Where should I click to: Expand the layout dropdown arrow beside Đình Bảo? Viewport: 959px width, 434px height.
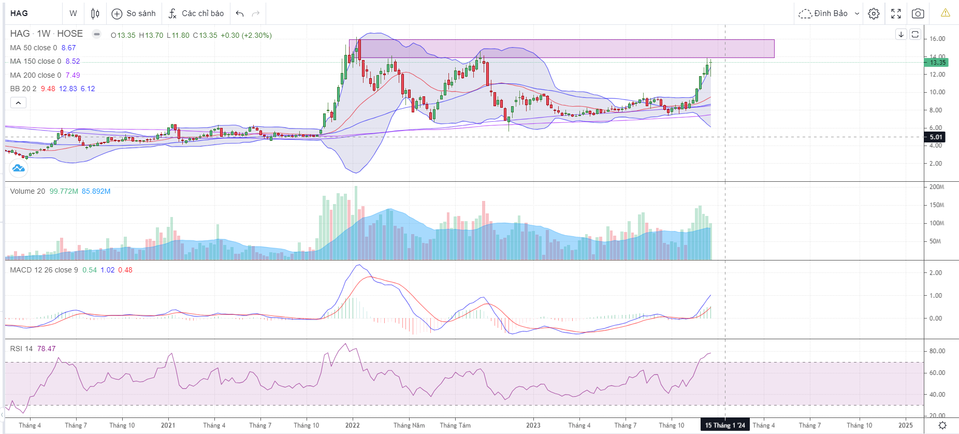pyautogui.click(x=857, y=13)
